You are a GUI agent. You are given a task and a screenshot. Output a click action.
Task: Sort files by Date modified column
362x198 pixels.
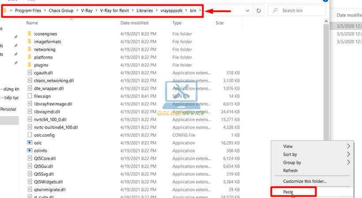coord(134,23)
